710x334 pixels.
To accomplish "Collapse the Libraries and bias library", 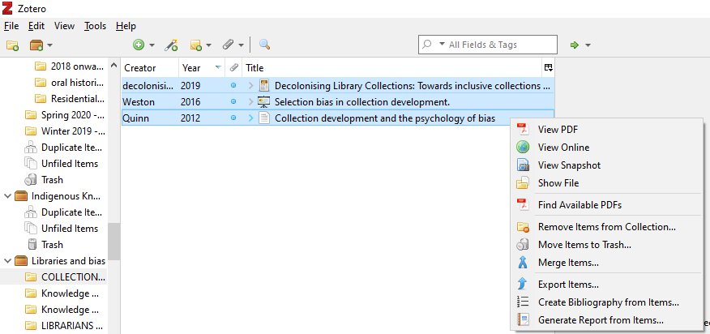I will (x=7, y=261).
